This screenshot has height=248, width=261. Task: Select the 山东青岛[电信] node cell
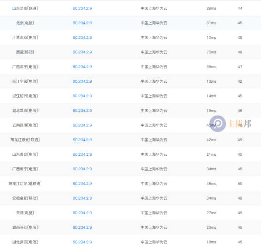click(x=25, y=154)
